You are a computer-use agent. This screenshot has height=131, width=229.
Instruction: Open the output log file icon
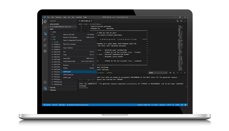tap(178, 73)
